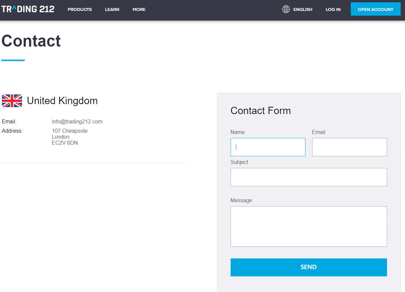405x292 pixels.
Task: Click the Contact page heading
Action: click(x=31, y=41)
